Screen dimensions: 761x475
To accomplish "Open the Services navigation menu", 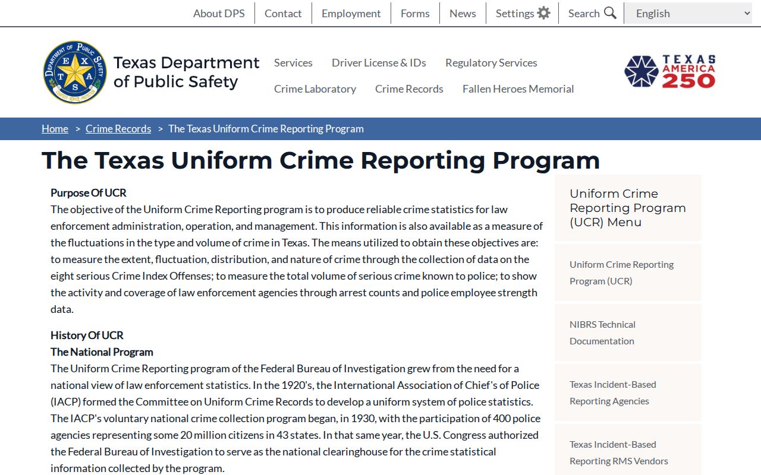I will click(293, 62).
